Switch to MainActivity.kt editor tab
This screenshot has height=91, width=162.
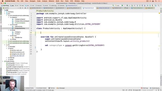pos(49,8)
